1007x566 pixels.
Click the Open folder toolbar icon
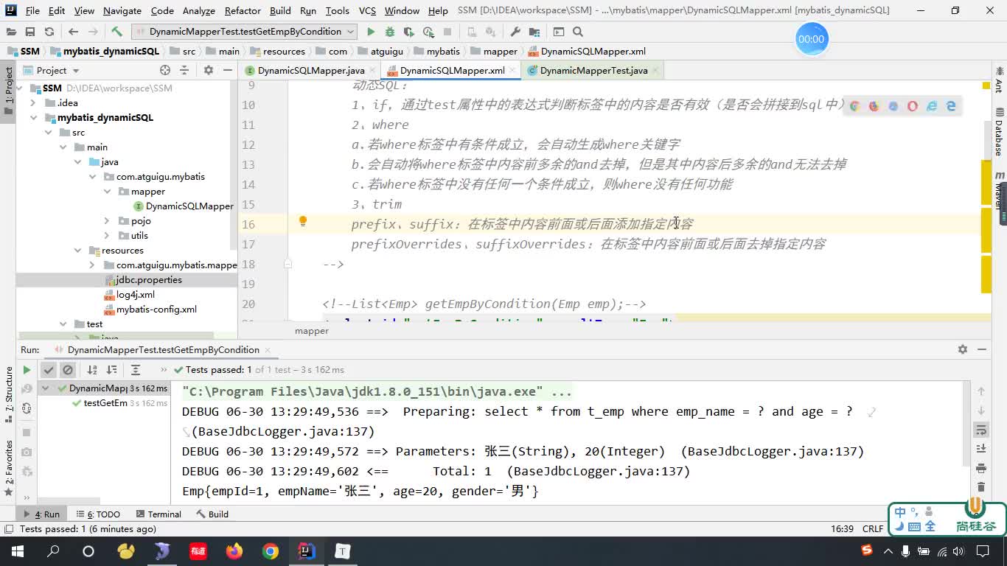[11, 32]
